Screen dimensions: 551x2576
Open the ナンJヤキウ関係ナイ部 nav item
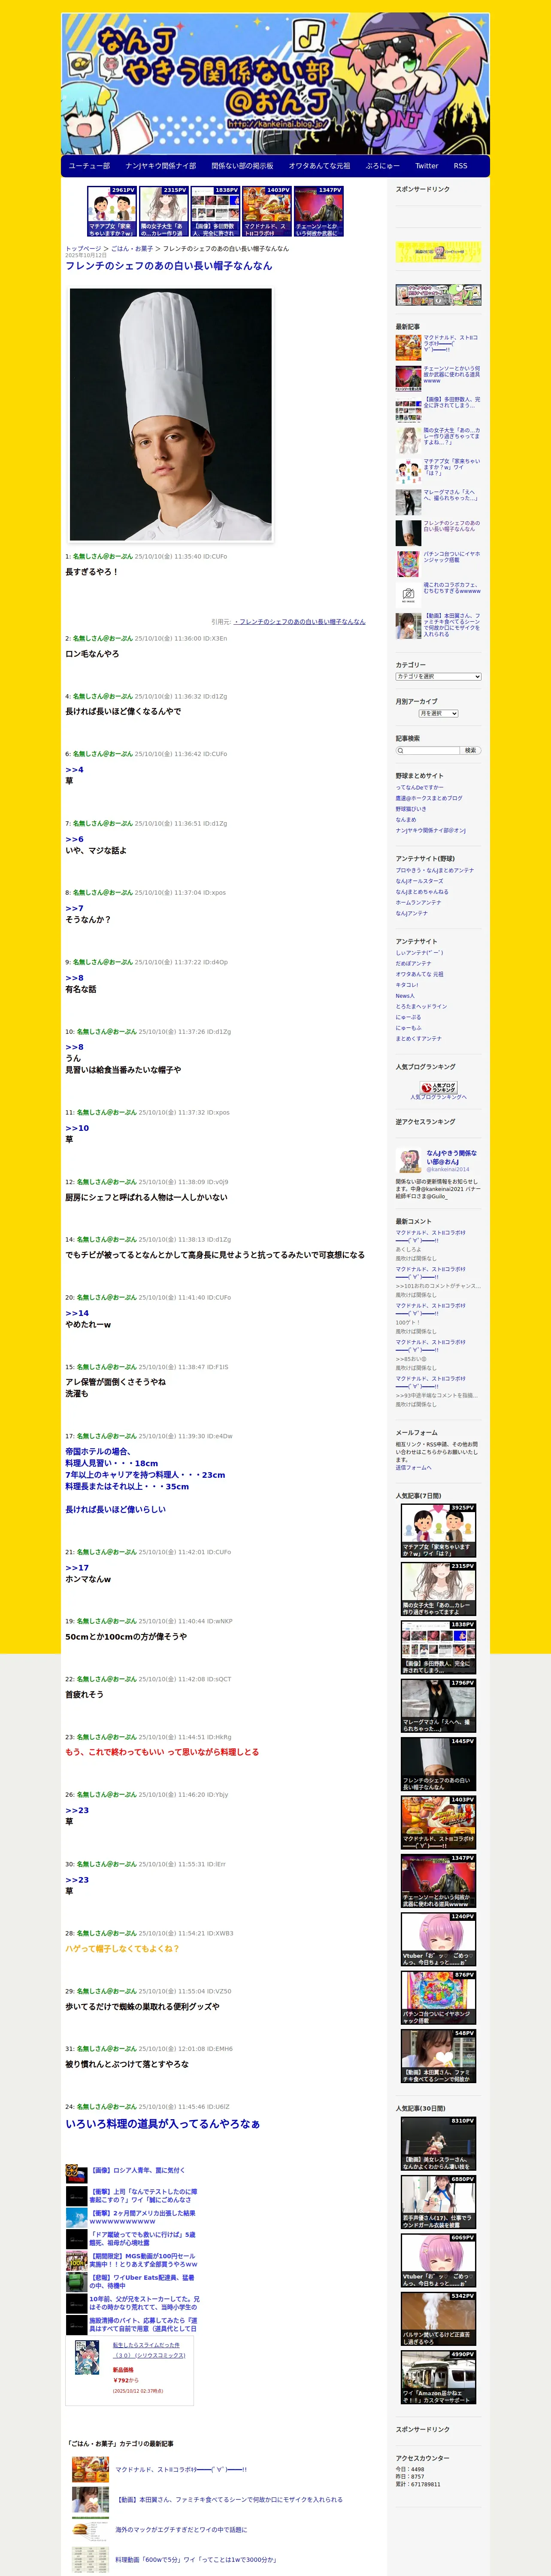[160, 166]
